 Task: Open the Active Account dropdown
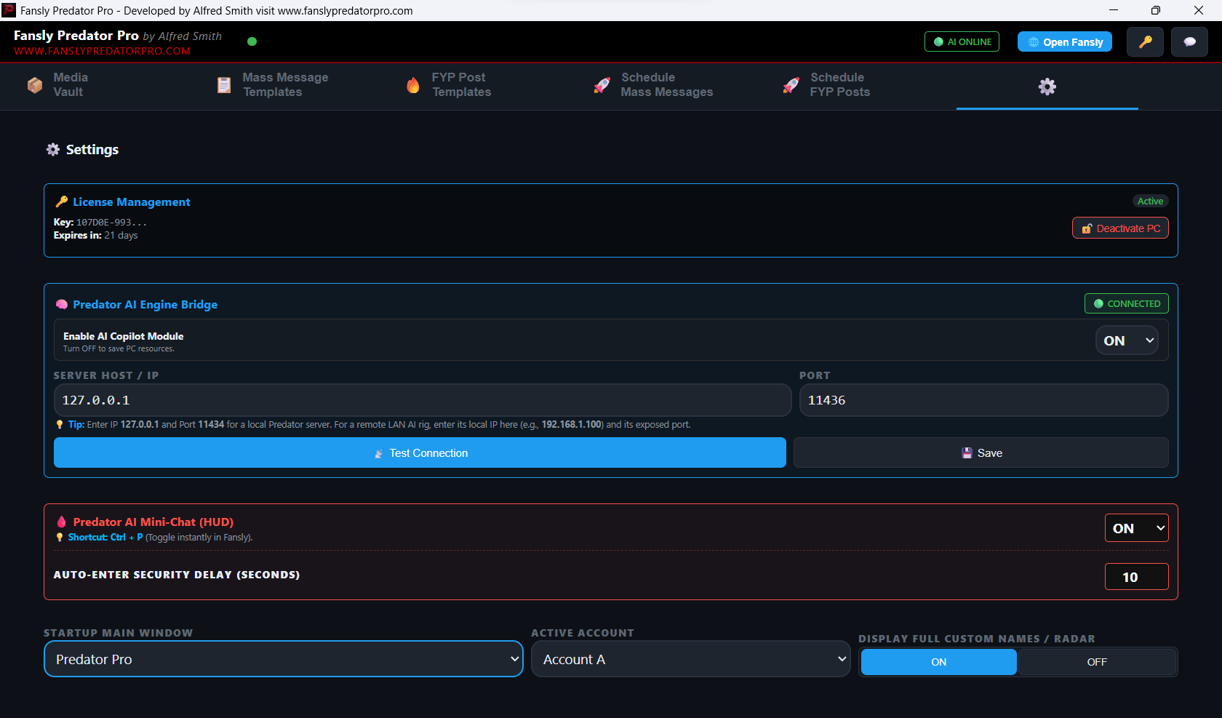tap(690, 659)
